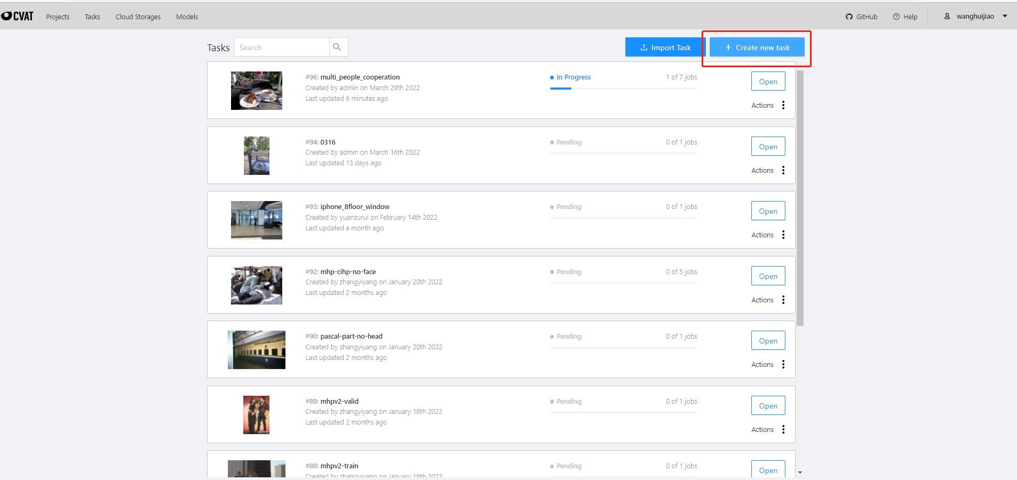
Task: Go to Projects menu
Action: 58,17
